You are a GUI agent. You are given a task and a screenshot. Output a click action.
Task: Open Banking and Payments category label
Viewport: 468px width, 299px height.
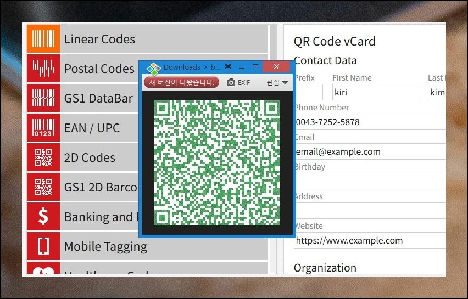102,217
